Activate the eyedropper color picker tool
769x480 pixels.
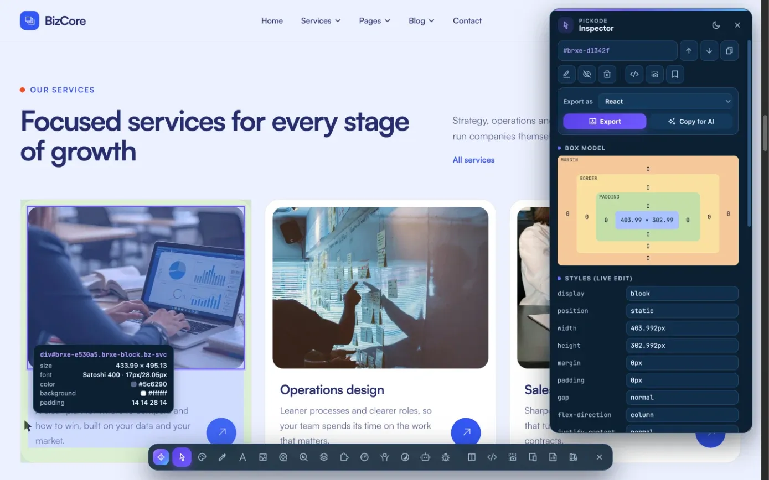[x=223, y=457]
